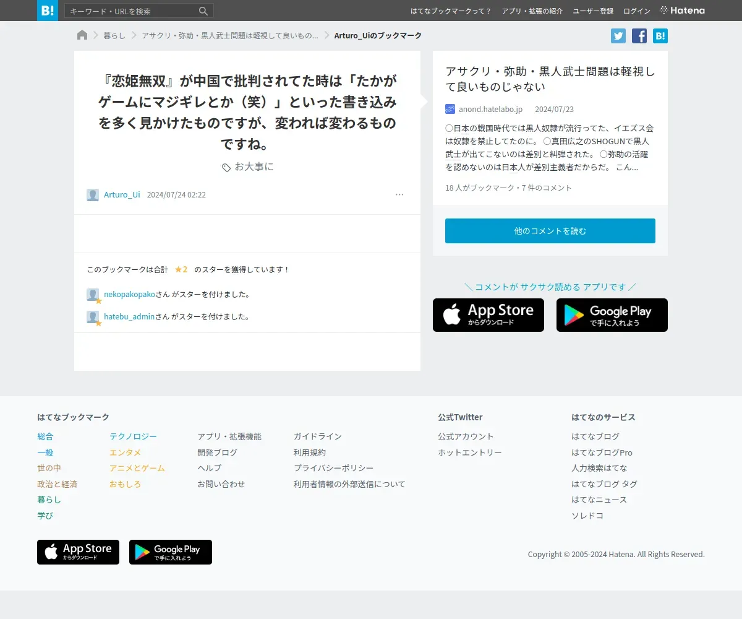Click the anond.hatelabo.jp favicon
The image size is (742, 619).
coord(450,109)
